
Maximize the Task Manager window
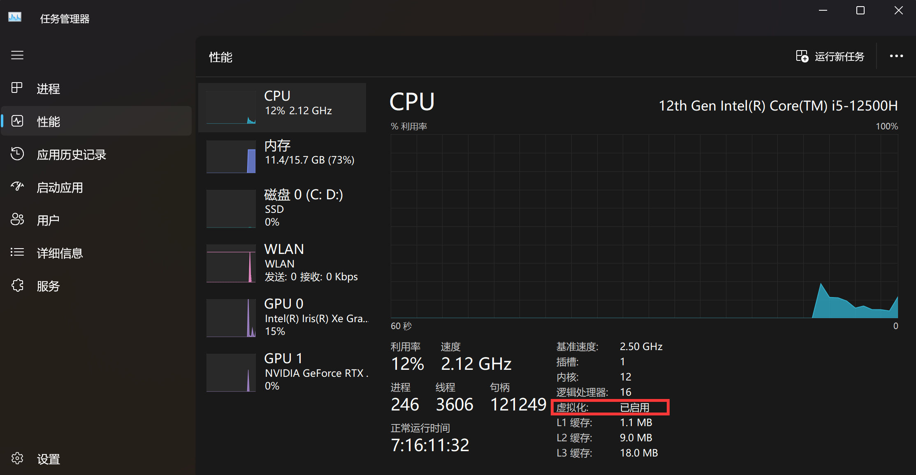pyautogui.click(x=860, y=10)
